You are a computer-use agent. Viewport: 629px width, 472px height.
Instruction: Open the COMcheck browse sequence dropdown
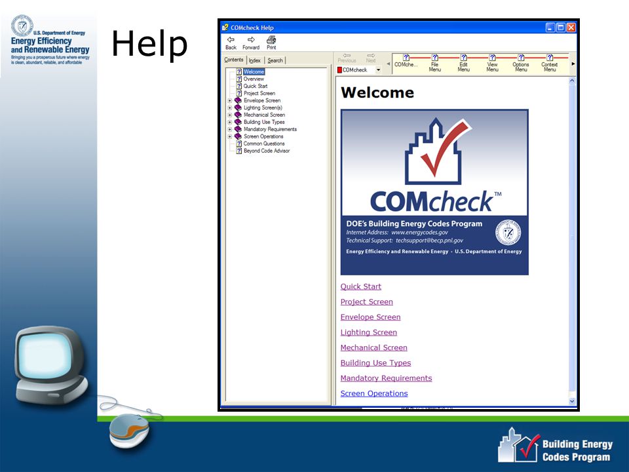tap(378, 70)
